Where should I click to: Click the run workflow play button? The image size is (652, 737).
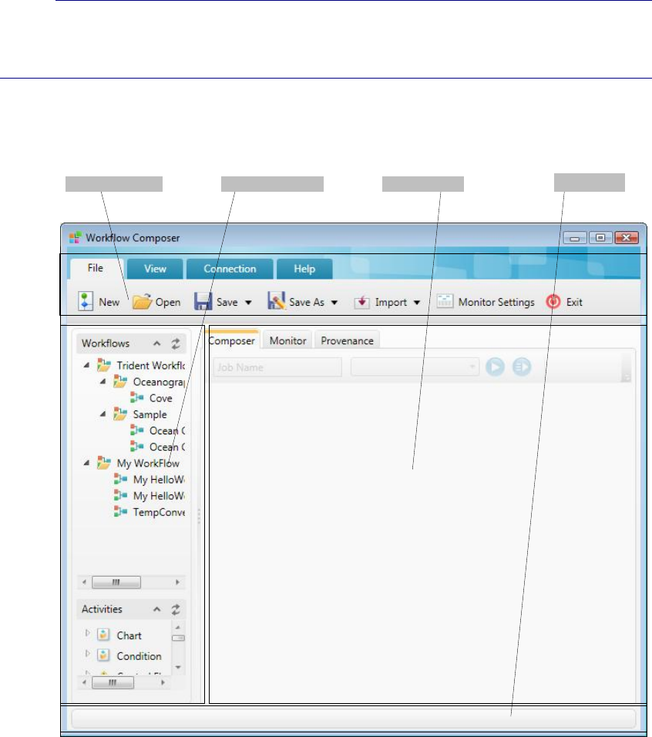[x=495, y=367]
